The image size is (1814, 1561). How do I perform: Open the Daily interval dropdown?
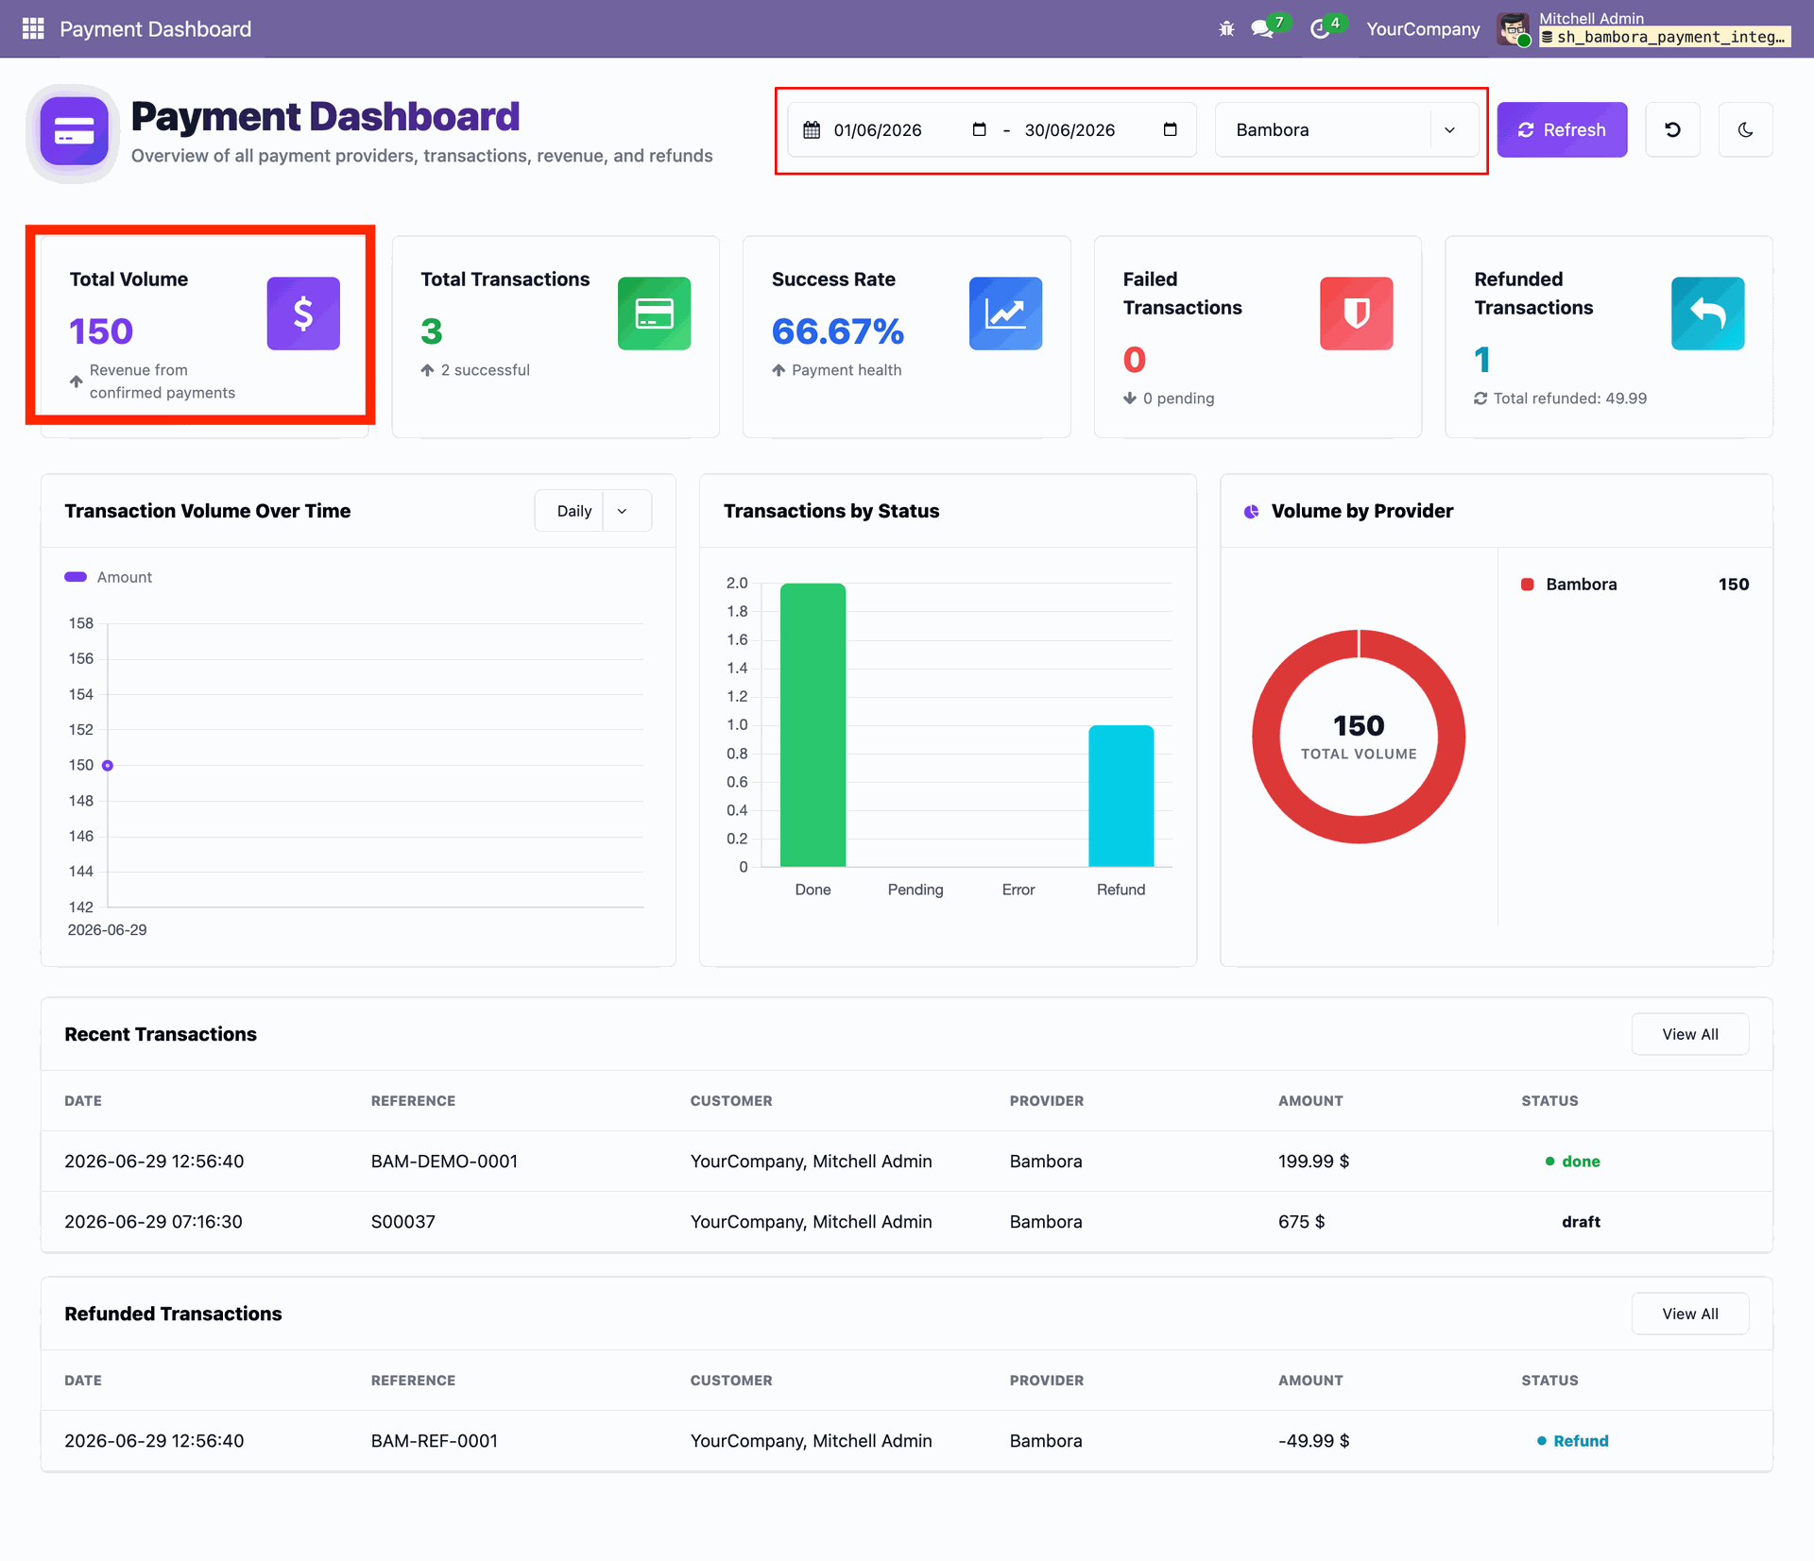(593, 511)
